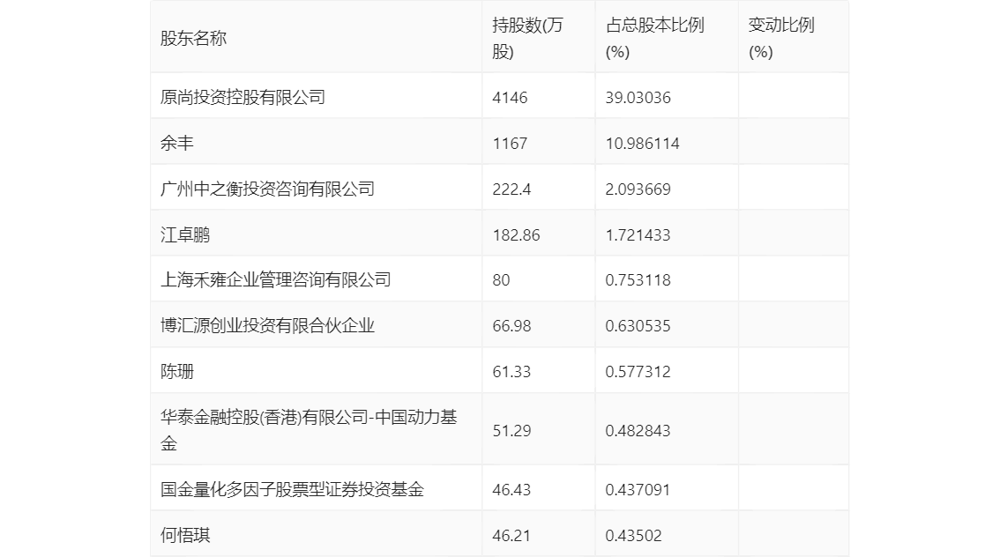Click the percentage 0.630535
Viewport: 1000px width, 557px height.
[638, 326]
